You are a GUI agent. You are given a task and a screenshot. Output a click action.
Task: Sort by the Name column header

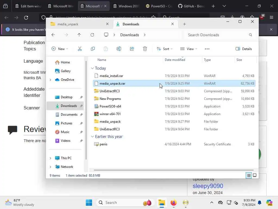coord(127,60)
